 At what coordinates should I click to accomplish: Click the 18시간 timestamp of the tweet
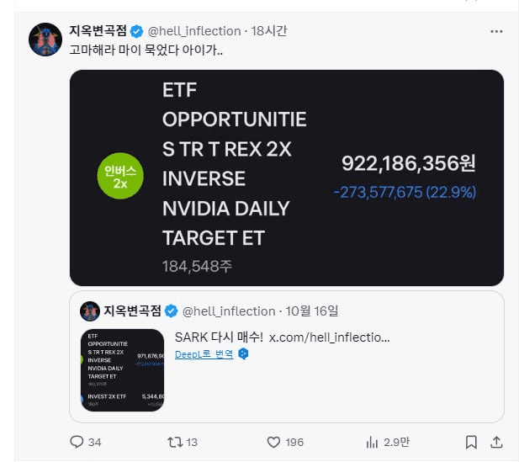coord(270,31)
